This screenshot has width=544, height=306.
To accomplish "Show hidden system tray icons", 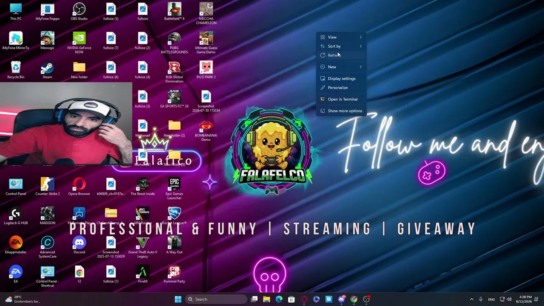I will tap(471, 299).
